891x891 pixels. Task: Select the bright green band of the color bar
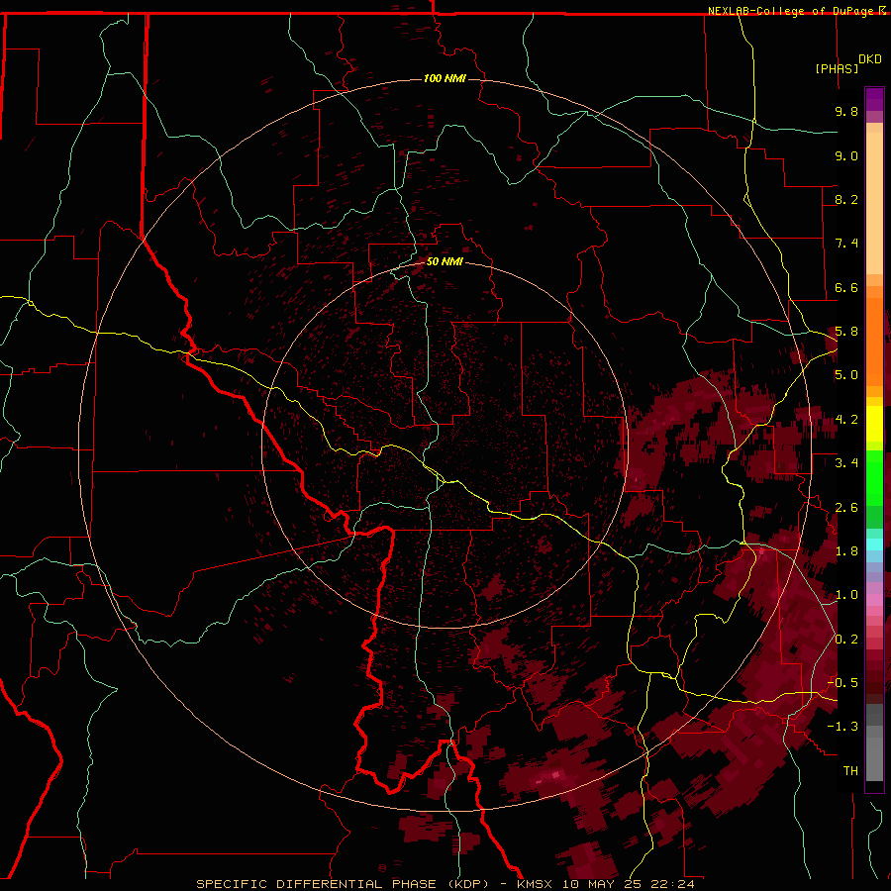coord(874,479)
